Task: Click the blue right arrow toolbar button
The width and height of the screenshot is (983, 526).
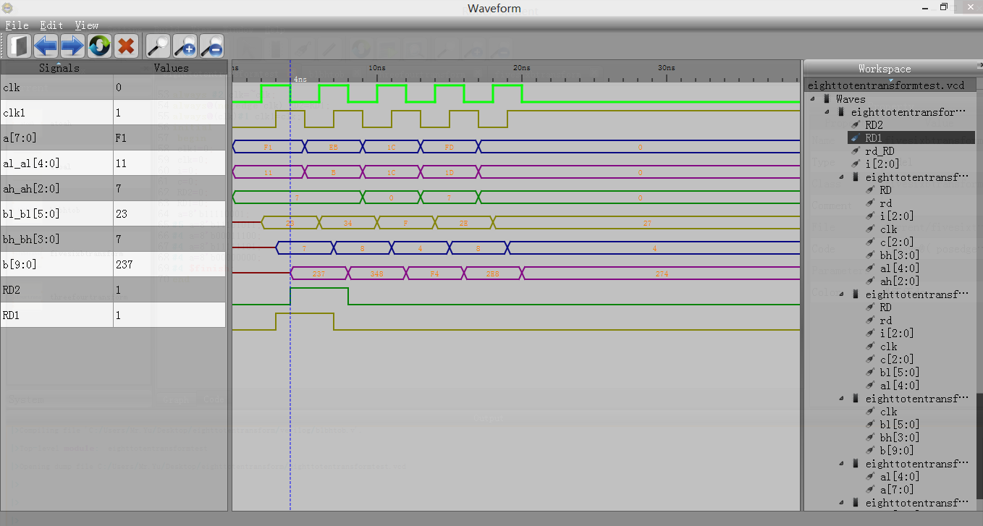Action: coord(72,46)
